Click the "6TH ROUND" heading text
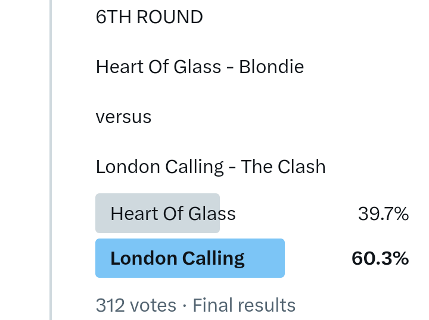This screenshot has height=320, width=429. [x=149, y=17]
